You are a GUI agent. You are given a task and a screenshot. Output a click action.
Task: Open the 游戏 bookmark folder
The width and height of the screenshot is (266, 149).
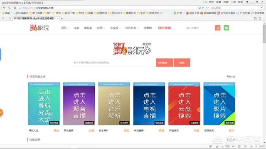tap(57, 13)
